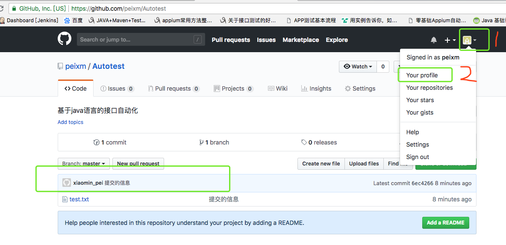Click the xiaomin_pei author name

point(88,183)
